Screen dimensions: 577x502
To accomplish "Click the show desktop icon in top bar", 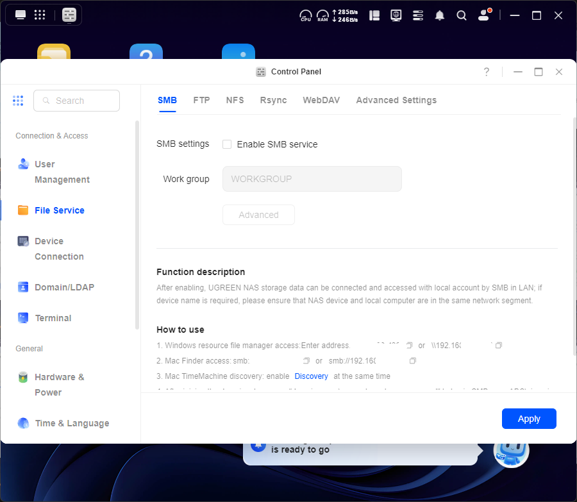I will point(21,15).
